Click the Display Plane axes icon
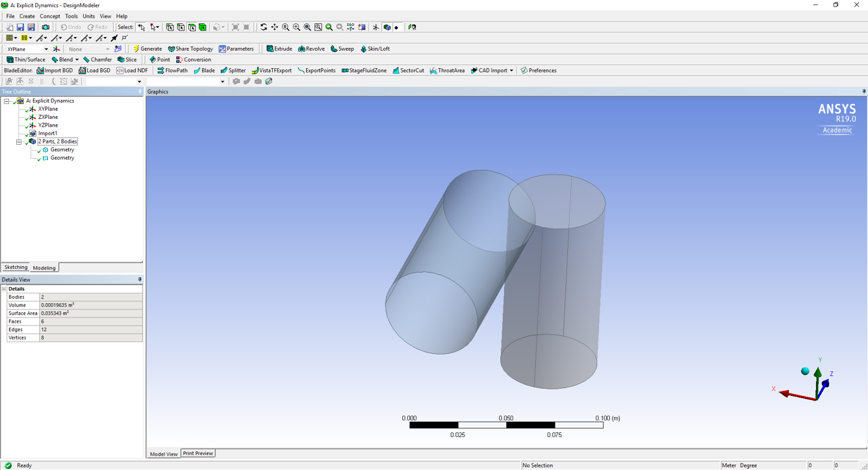This screenshot has height=470, width=868. pos(376,27)
